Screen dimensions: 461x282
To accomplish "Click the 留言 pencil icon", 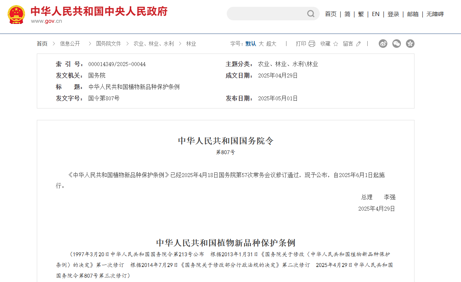I will [358, 44].
